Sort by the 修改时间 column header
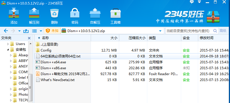The image size is (230, 103). tap(214, 38)
